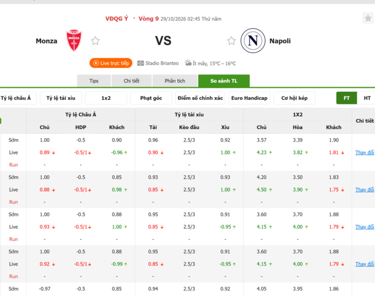
Task: Click HDP column header
Action: pos(81,127)
